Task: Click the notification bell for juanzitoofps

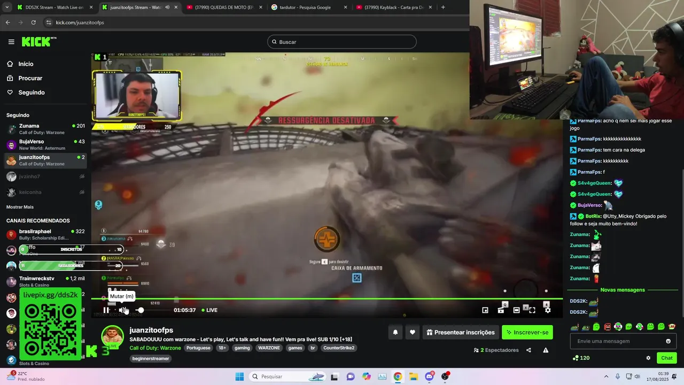Action: click(x=395, y=333)
